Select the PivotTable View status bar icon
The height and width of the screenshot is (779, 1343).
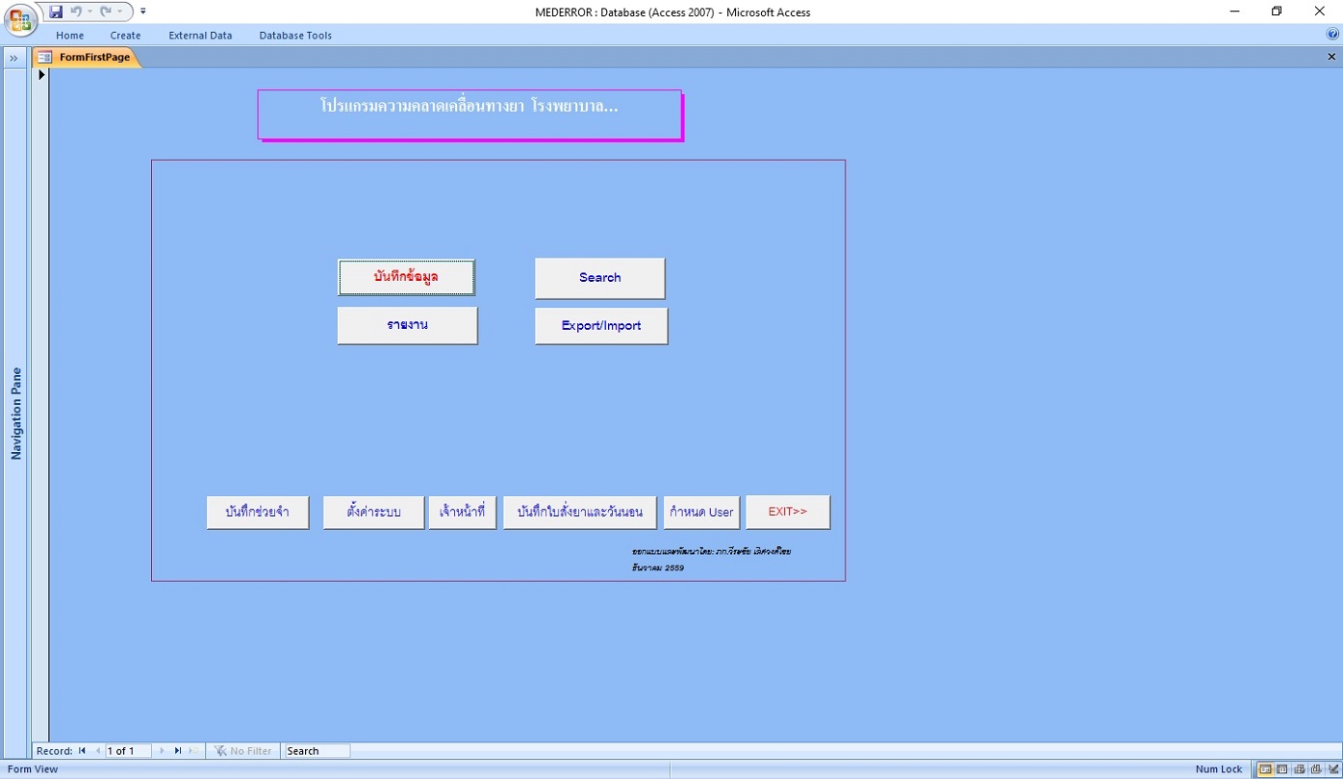(x=1299, y=769)
